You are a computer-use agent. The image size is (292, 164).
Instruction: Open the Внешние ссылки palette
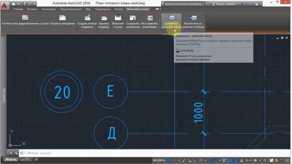(118, 21)
